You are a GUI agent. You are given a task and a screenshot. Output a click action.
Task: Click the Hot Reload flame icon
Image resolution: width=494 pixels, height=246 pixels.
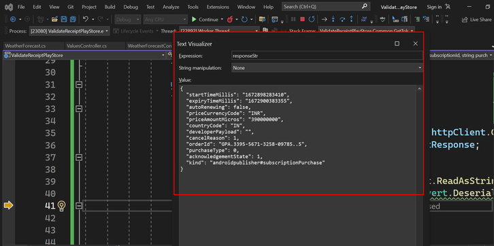coord(230,20)
